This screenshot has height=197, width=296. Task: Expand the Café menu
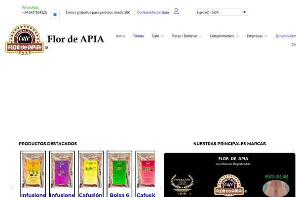click(158, 36)
